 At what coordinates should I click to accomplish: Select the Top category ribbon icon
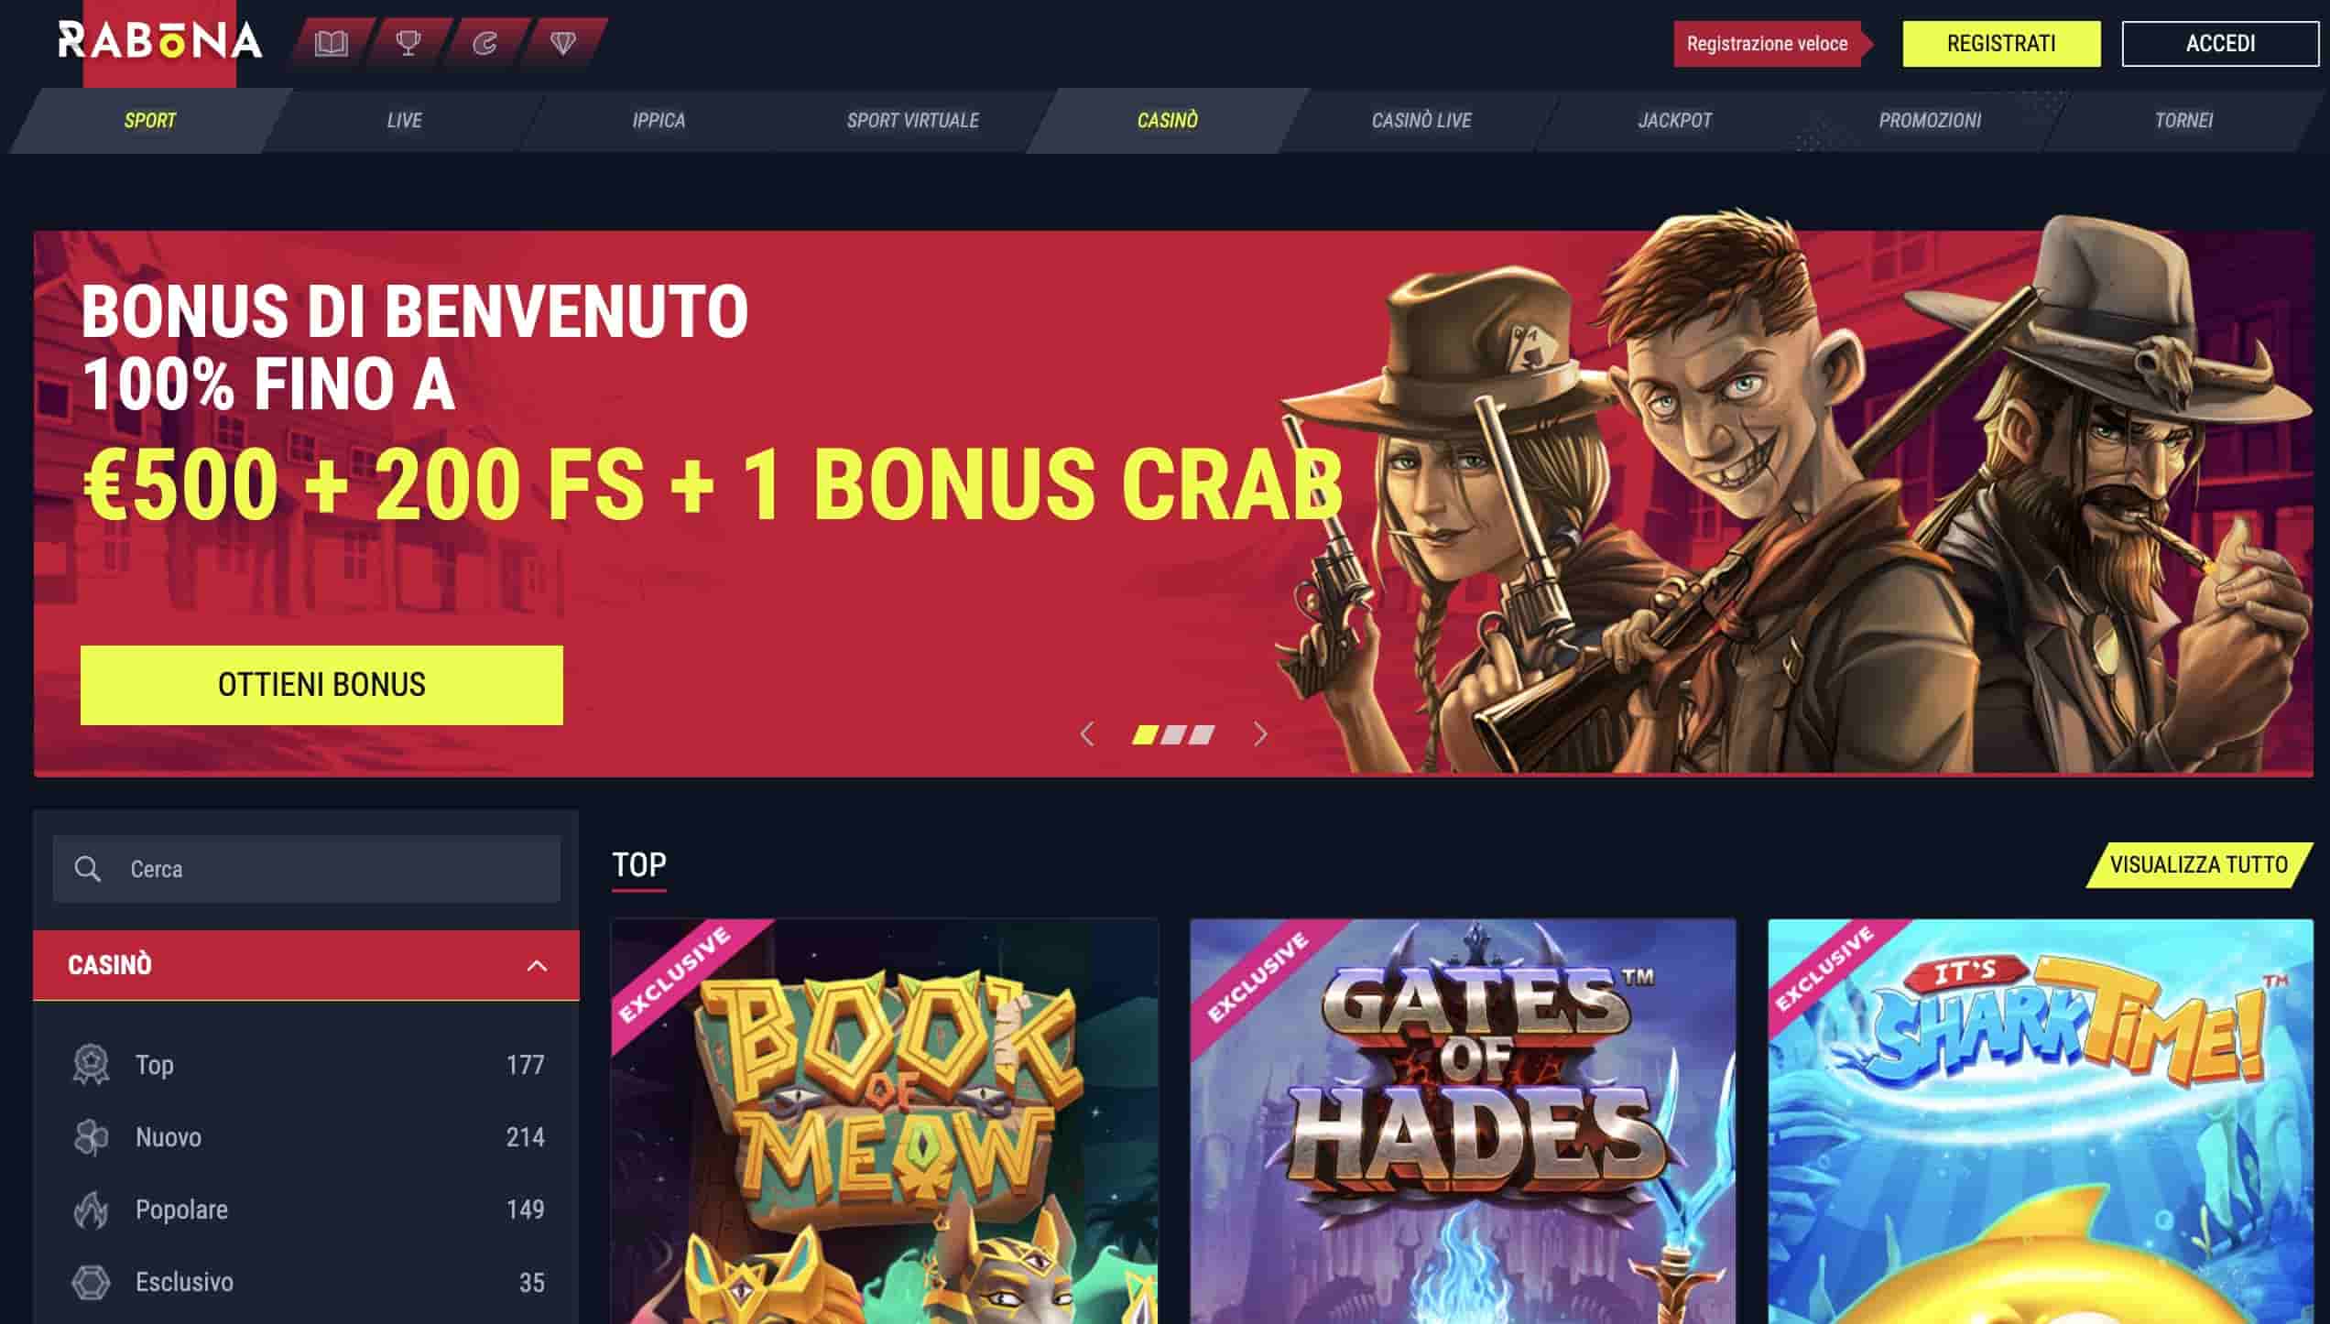(x=91, y=1065)
